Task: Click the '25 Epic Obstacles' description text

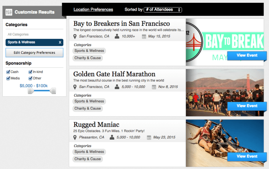Action: point(109,131)
